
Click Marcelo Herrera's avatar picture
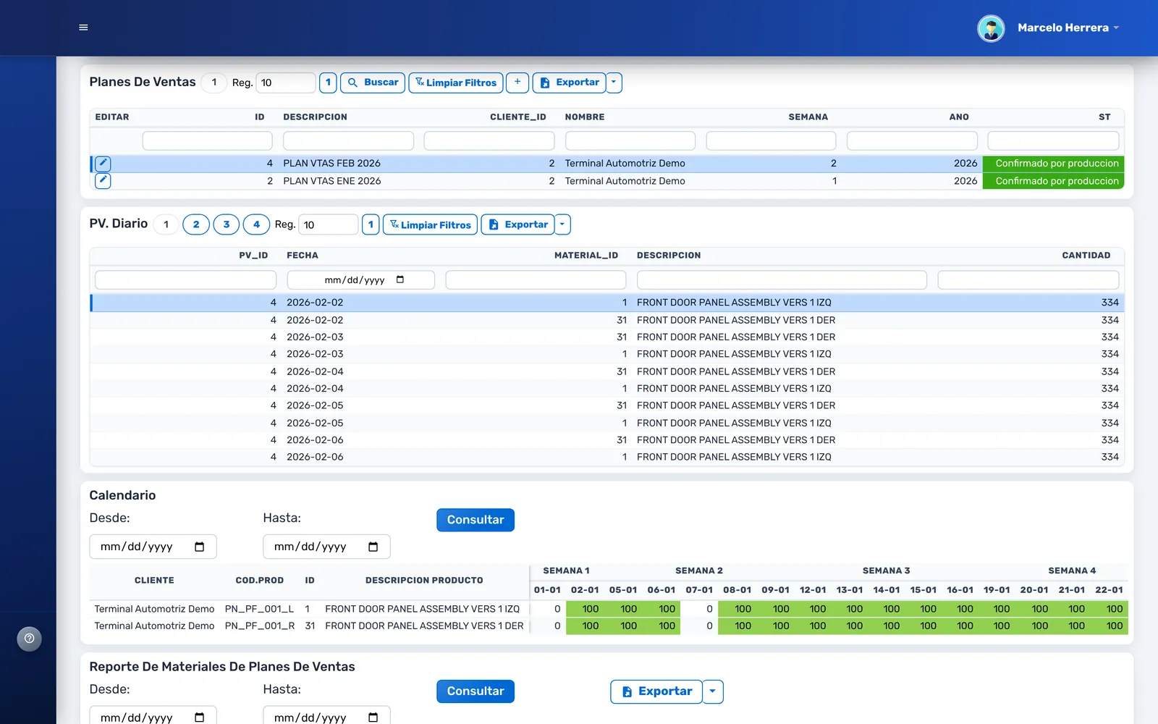[991, 28]
